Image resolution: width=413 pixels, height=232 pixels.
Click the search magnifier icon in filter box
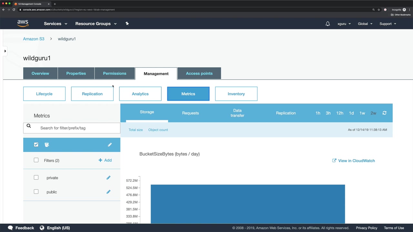coord(29,126)
